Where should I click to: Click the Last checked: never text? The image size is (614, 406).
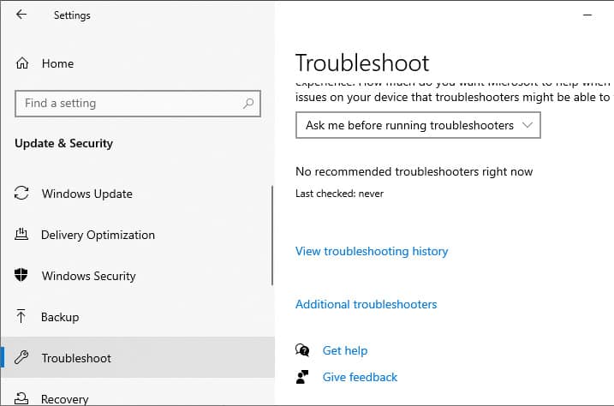[339, 194]
